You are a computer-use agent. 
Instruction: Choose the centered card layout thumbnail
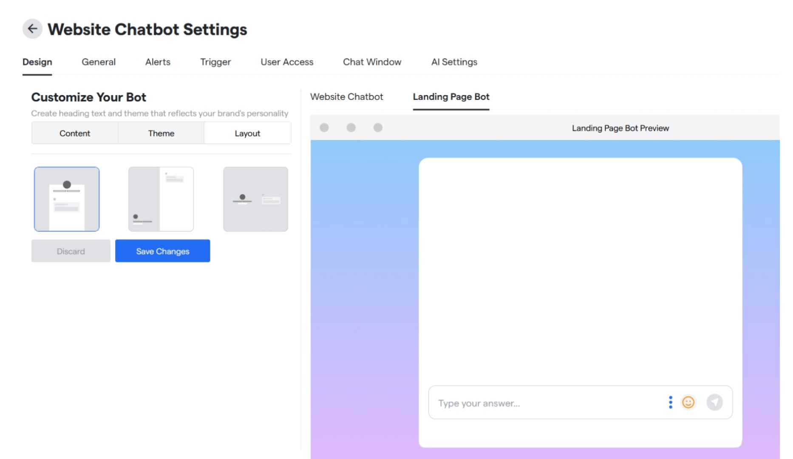click(67, 199)
